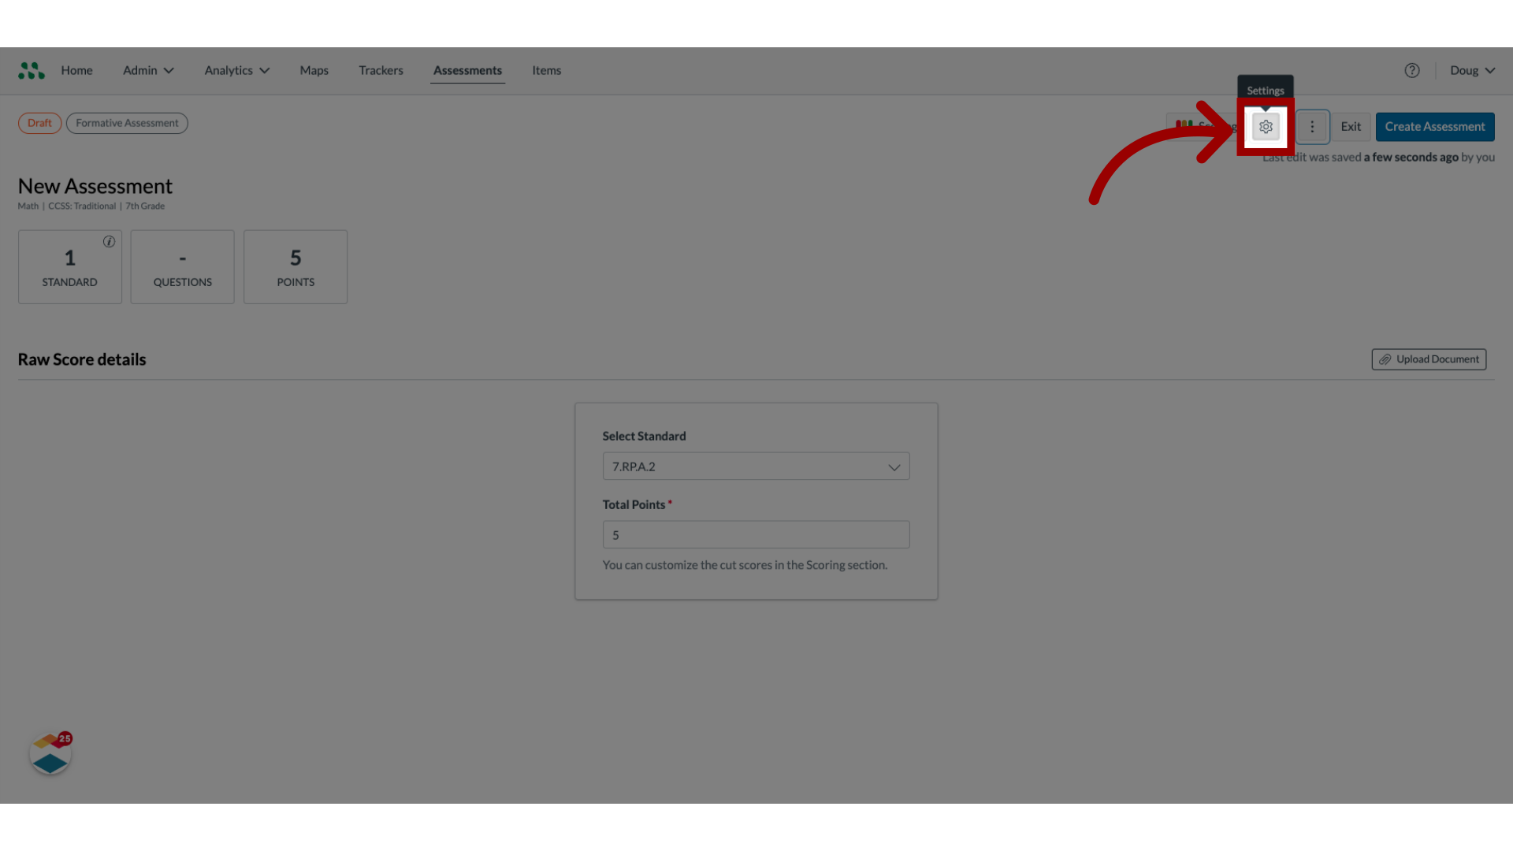The image size is (1513, 851).
Task: Click the Create Assessment button
Action: [1434, 126]
